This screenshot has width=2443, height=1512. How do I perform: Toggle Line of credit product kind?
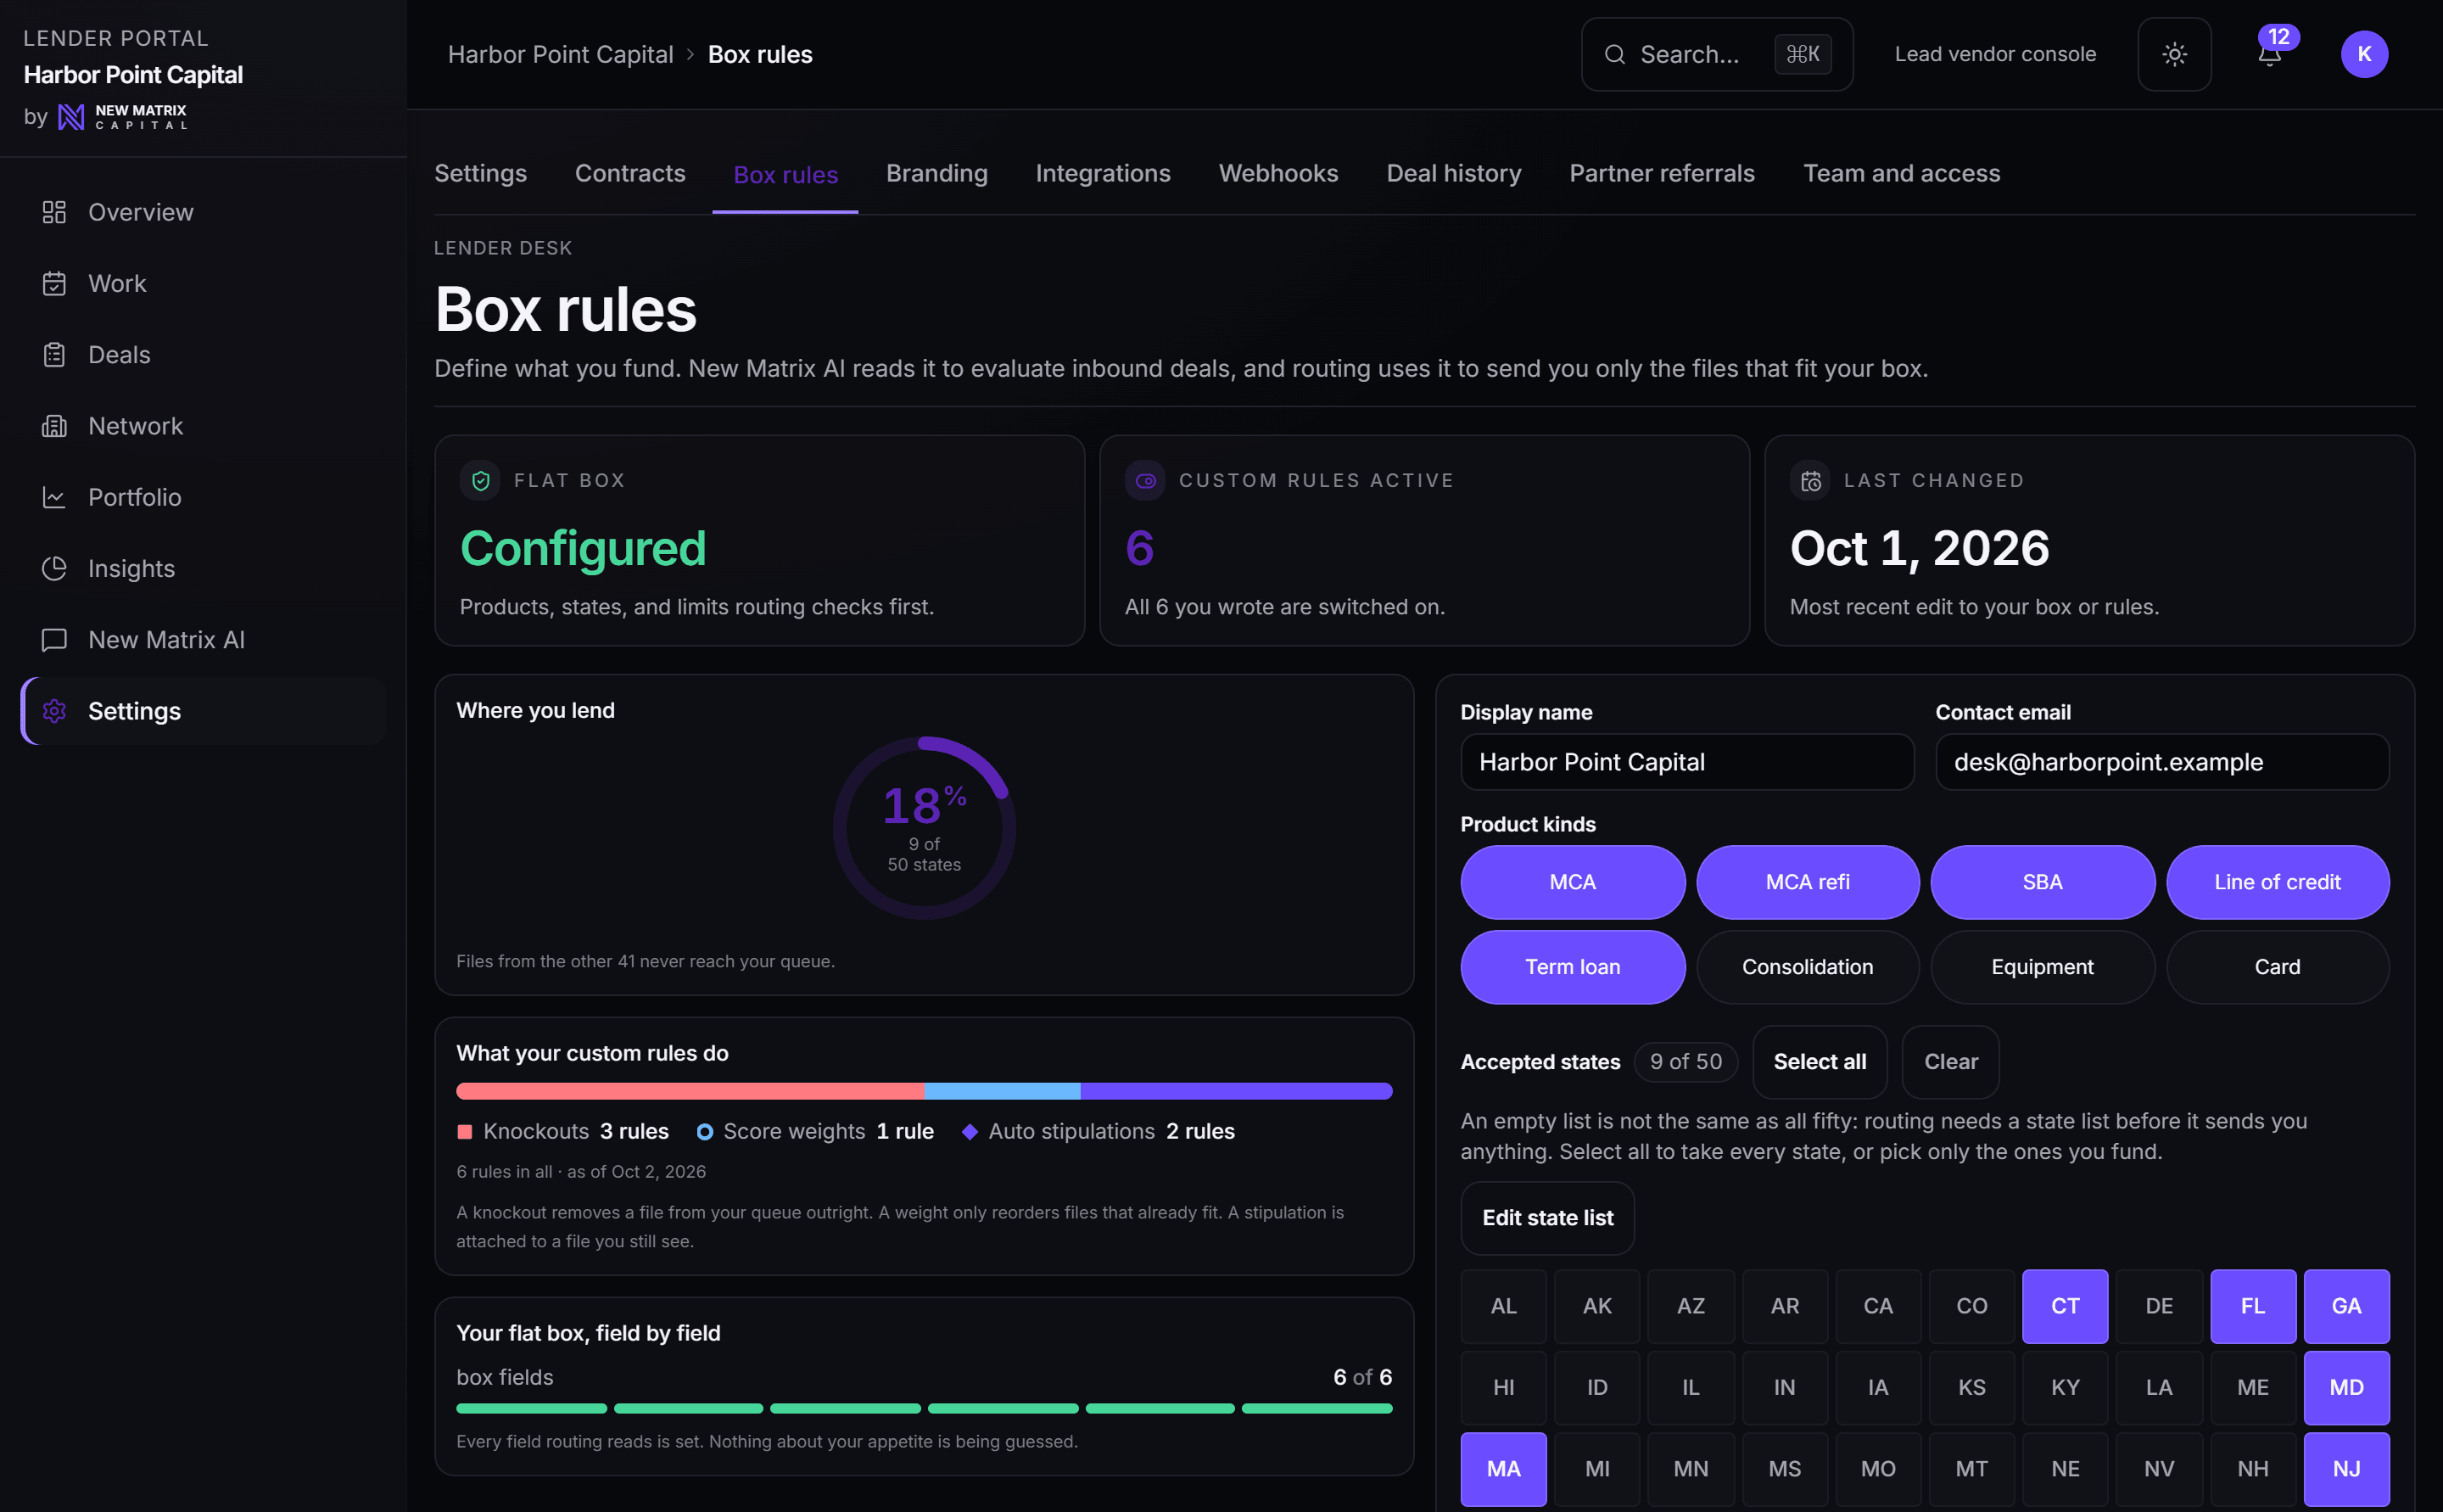pos(2277,882)
